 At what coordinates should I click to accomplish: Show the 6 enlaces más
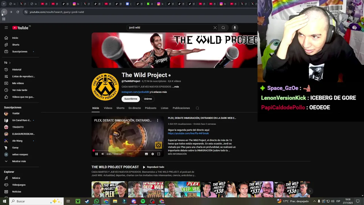point(158,92)
